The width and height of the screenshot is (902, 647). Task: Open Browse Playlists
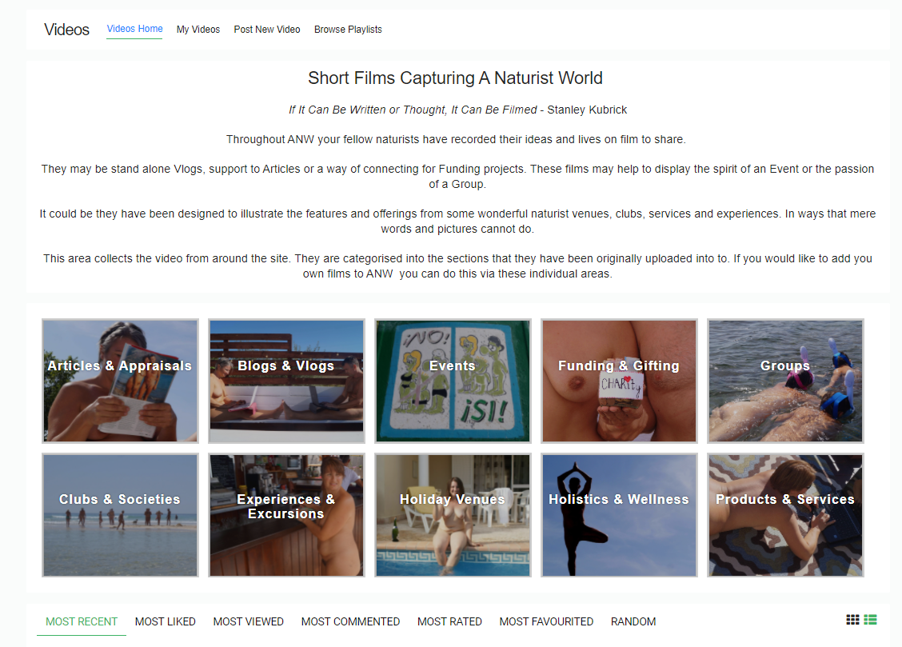pos(348,30)
